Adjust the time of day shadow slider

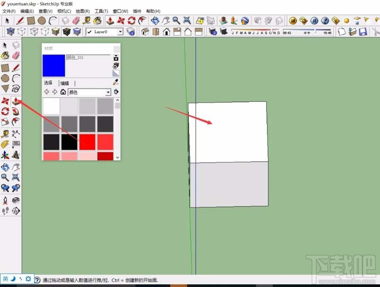(x=307, y=32)
